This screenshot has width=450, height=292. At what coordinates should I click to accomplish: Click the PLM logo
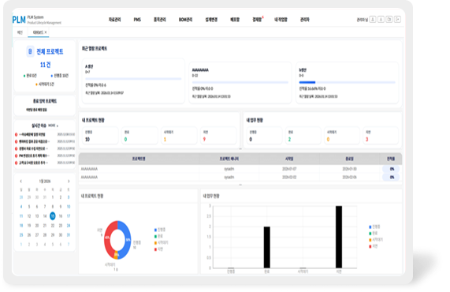(19, 20)
